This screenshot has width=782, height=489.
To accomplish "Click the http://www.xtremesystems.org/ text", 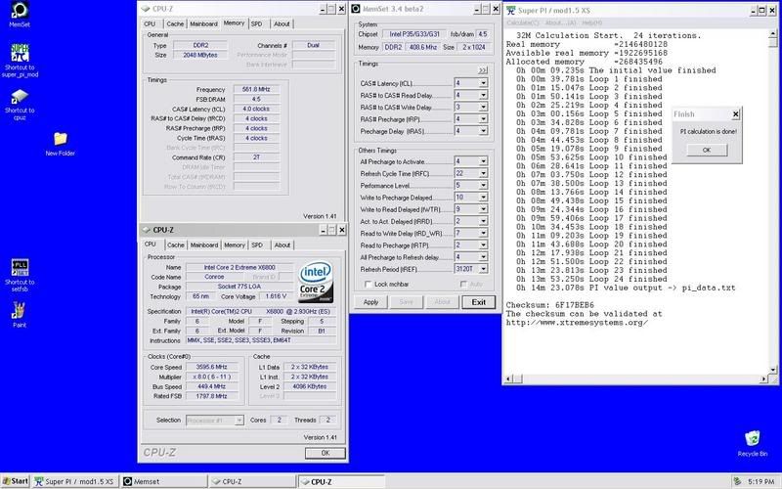I will coord(577,323).
